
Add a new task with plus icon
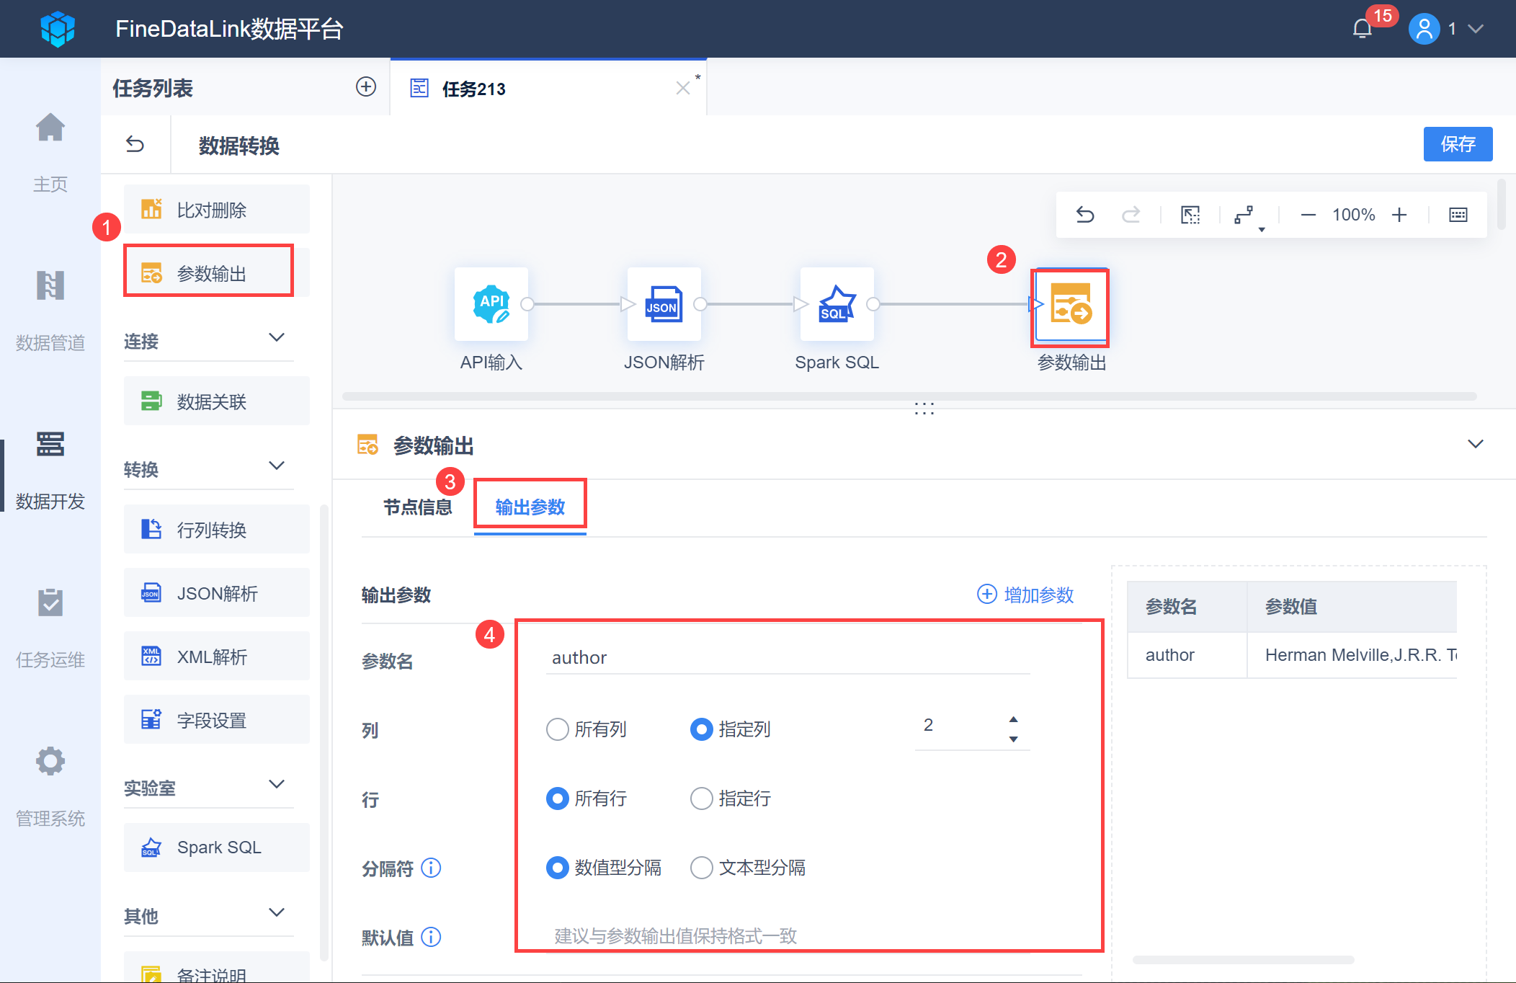(x=366, y=87)
